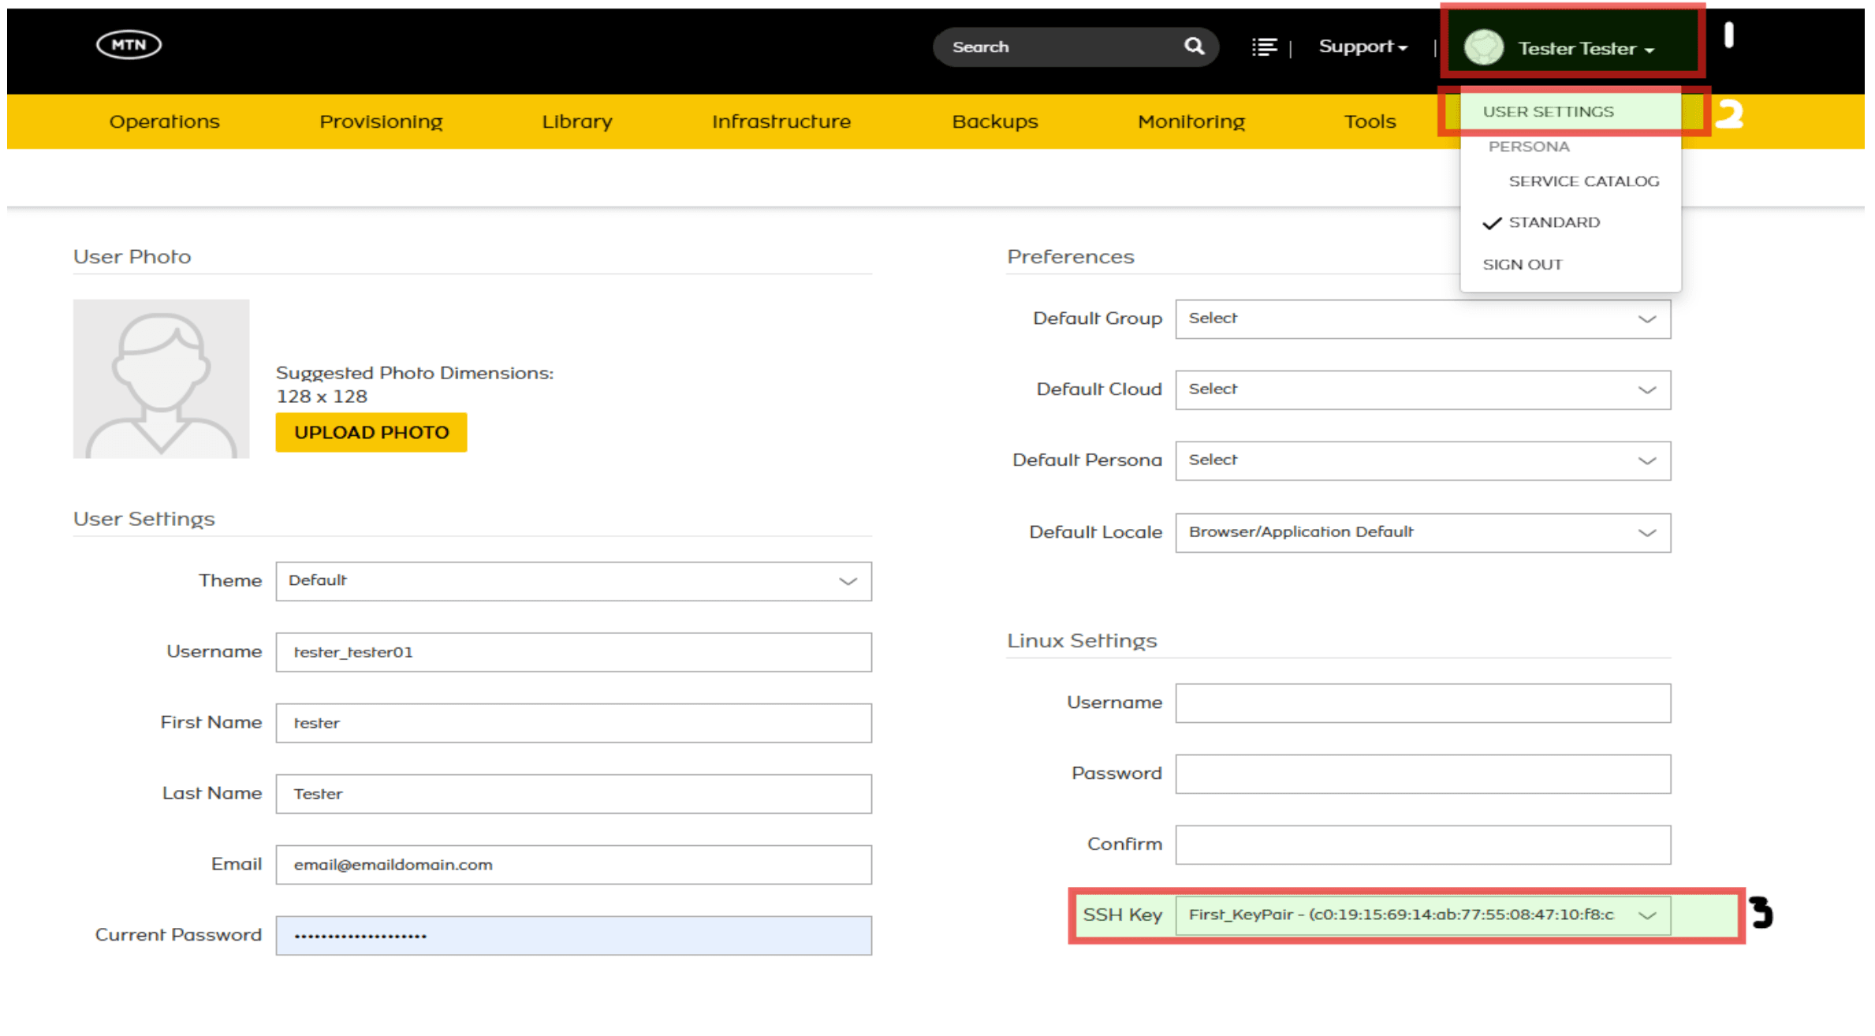Expand the Default Cloud select
Image resolution: width=1875 pixels, height=1036 pixels.
tap(1422, 389)
